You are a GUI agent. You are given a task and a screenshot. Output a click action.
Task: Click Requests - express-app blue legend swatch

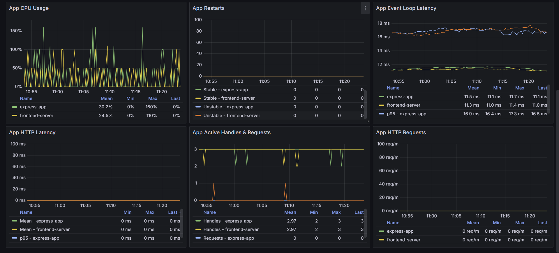[x=198, y=238]
